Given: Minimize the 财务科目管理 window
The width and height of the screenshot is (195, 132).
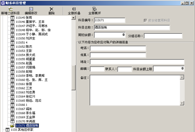Looking at the screenshot, I should (183, 3).
